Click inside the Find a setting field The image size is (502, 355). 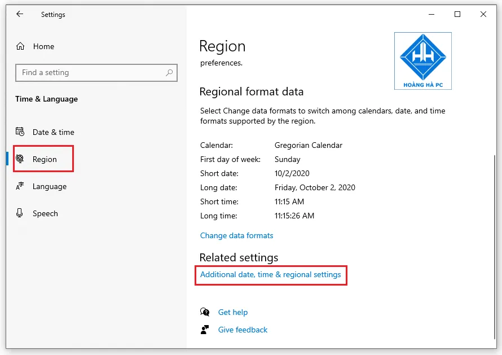(90, 72)
